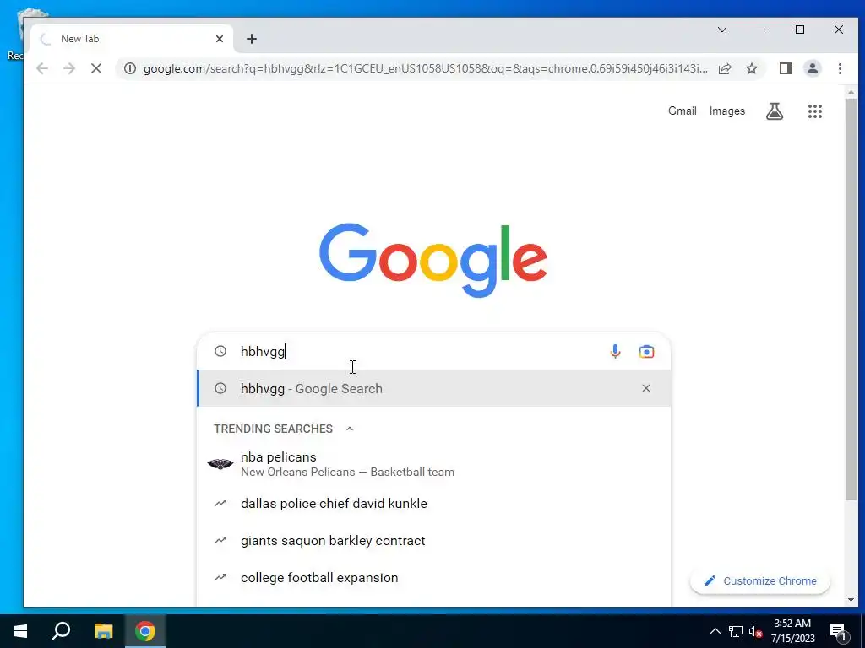Open Google apps grid
Screen dimensions: 865x648
pos(815,111)
